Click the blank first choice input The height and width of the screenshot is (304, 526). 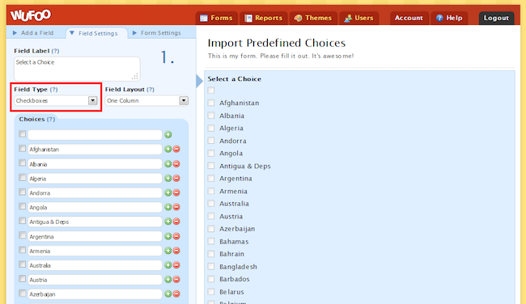pos(95,135)
